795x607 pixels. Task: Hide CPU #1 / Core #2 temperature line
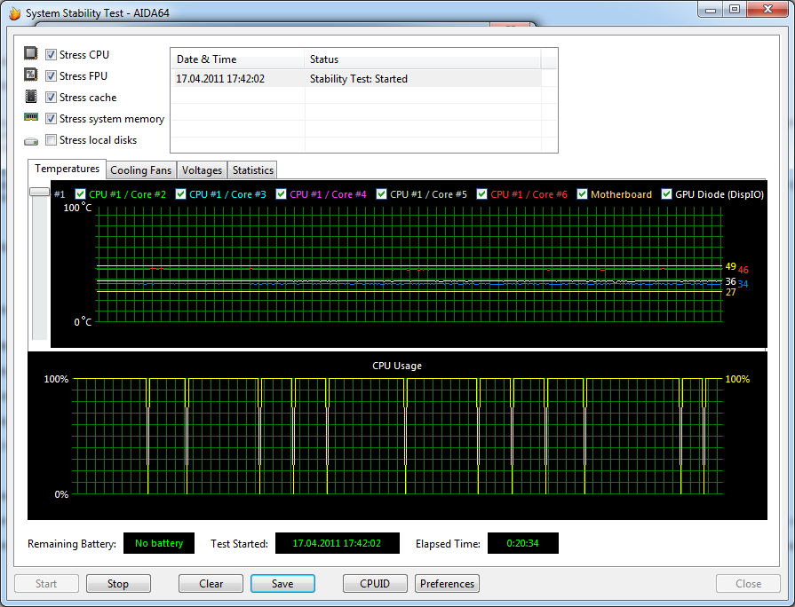tap(80, 194)
